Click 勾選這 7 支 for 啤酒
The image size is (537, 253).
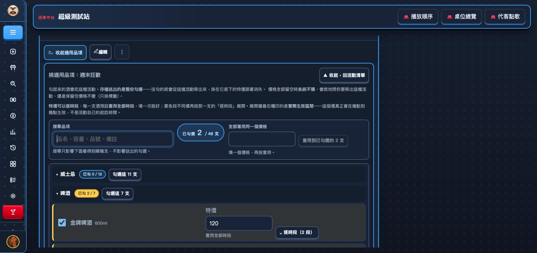[x=117, y=193]
